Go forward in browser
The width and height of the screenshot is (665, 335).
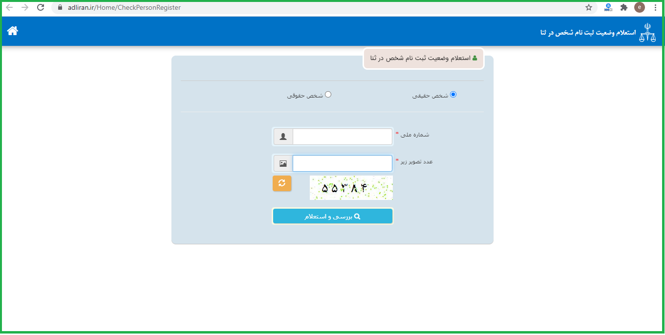point(25,7)
